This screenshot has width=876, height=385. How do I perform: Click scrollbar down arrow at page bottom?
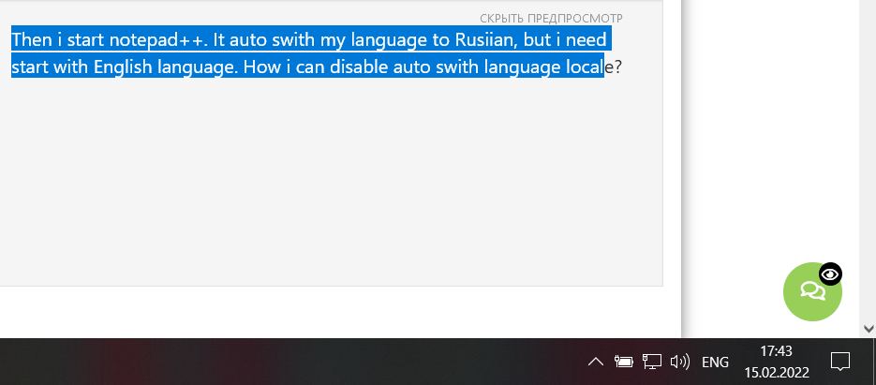tap(869, 329)
